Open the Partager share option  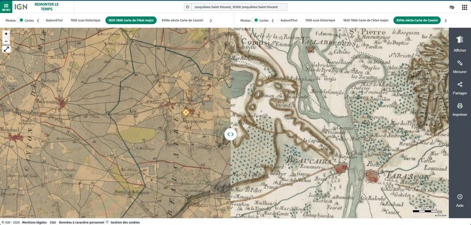coord(460,88)
